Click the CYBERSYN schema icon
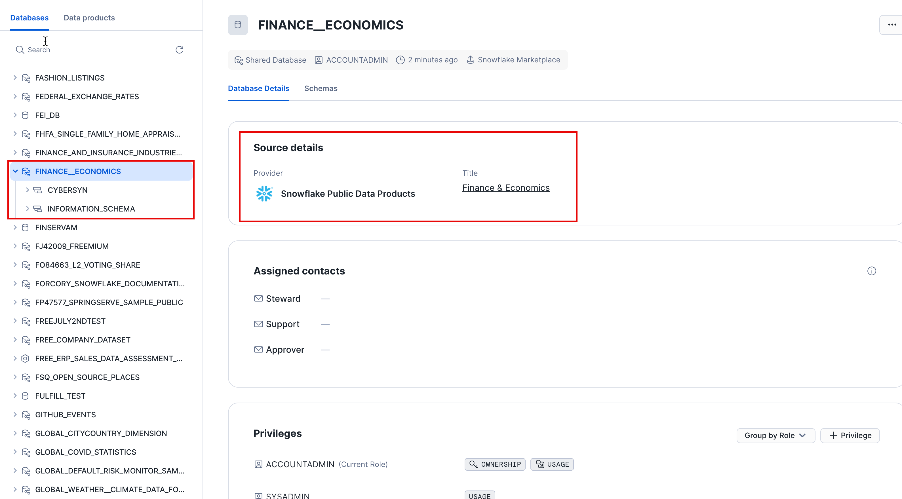This screenshot has height=499, width=902. pos(37,190)
